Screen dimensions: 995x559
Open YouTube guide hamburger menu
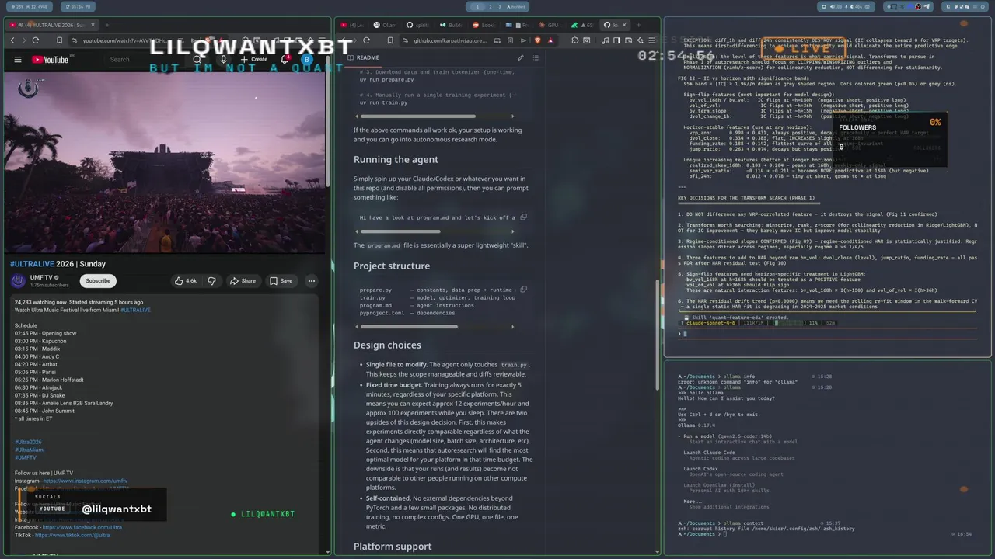point(18,60)
